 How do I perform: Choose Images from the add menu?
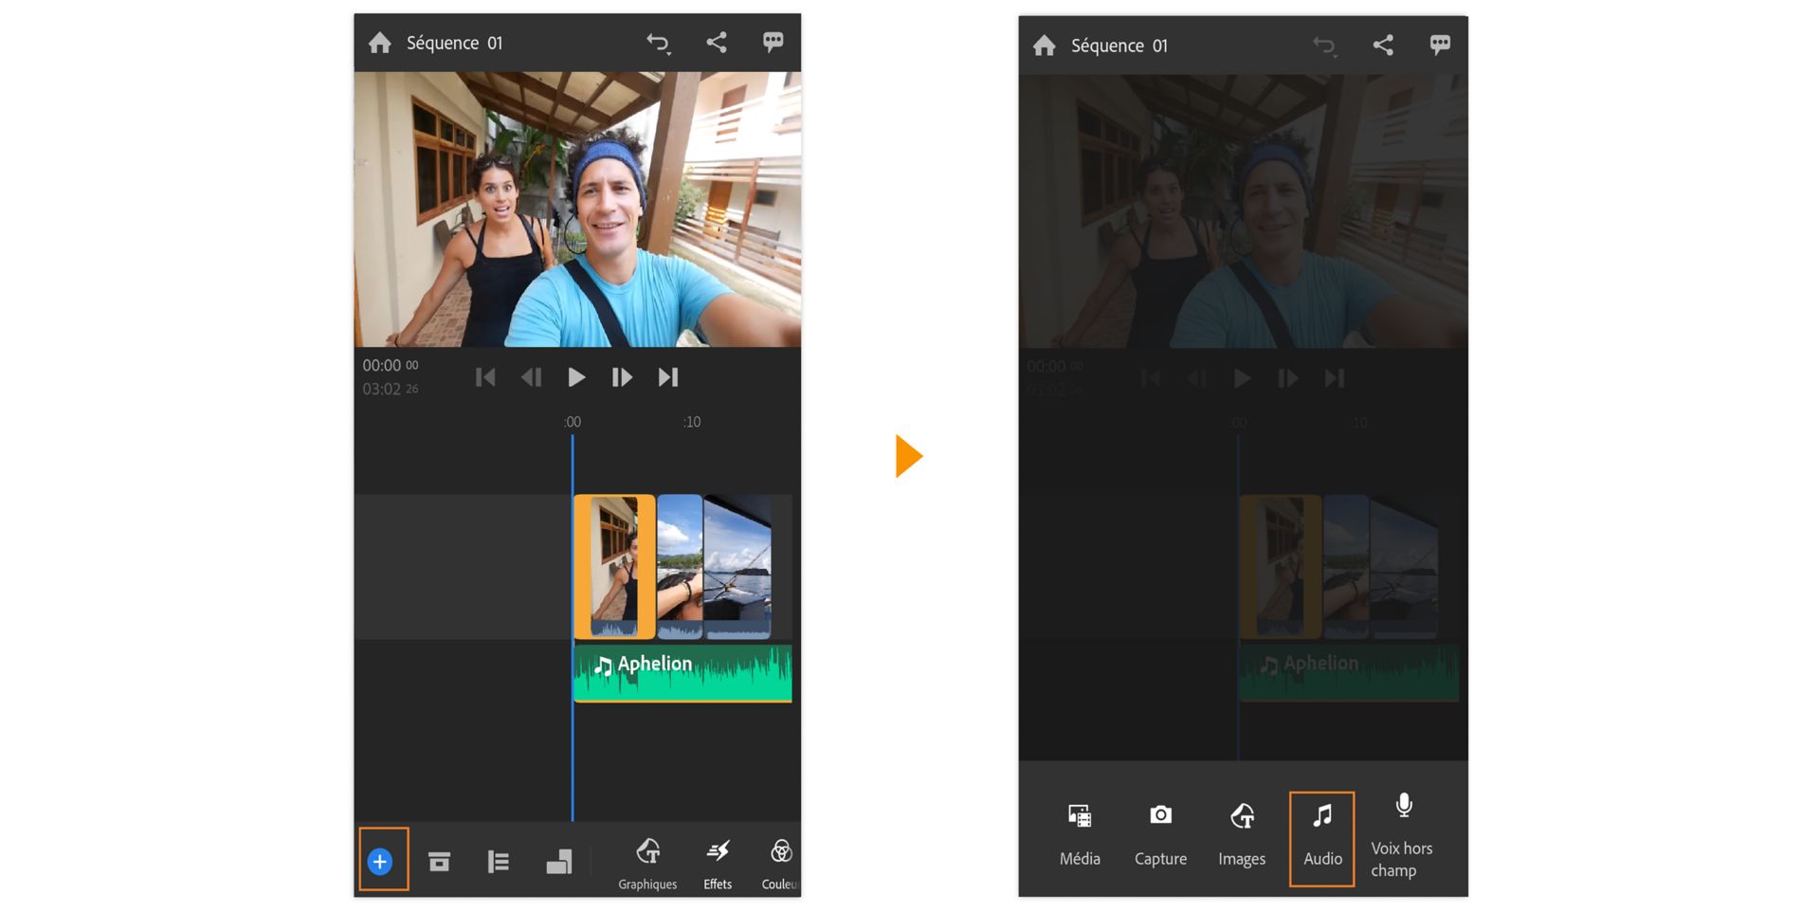point(1242,835)
